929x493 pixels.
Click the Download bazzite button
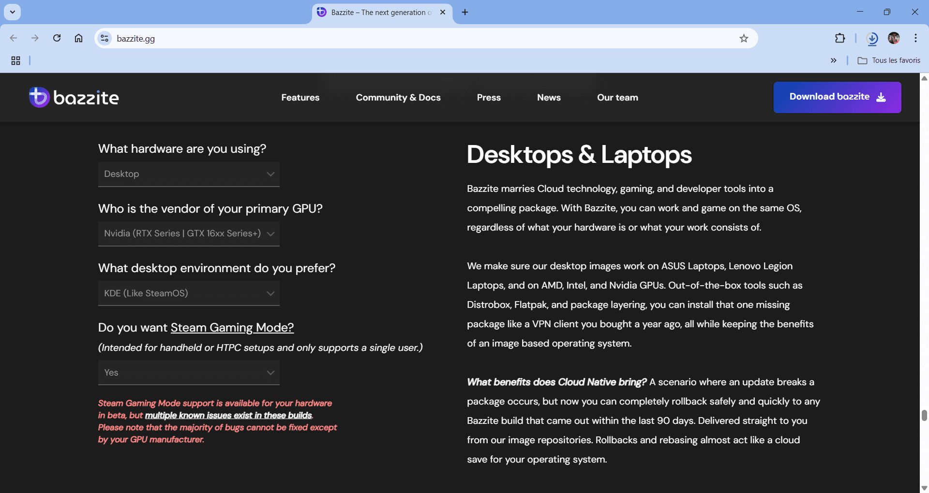837,97
